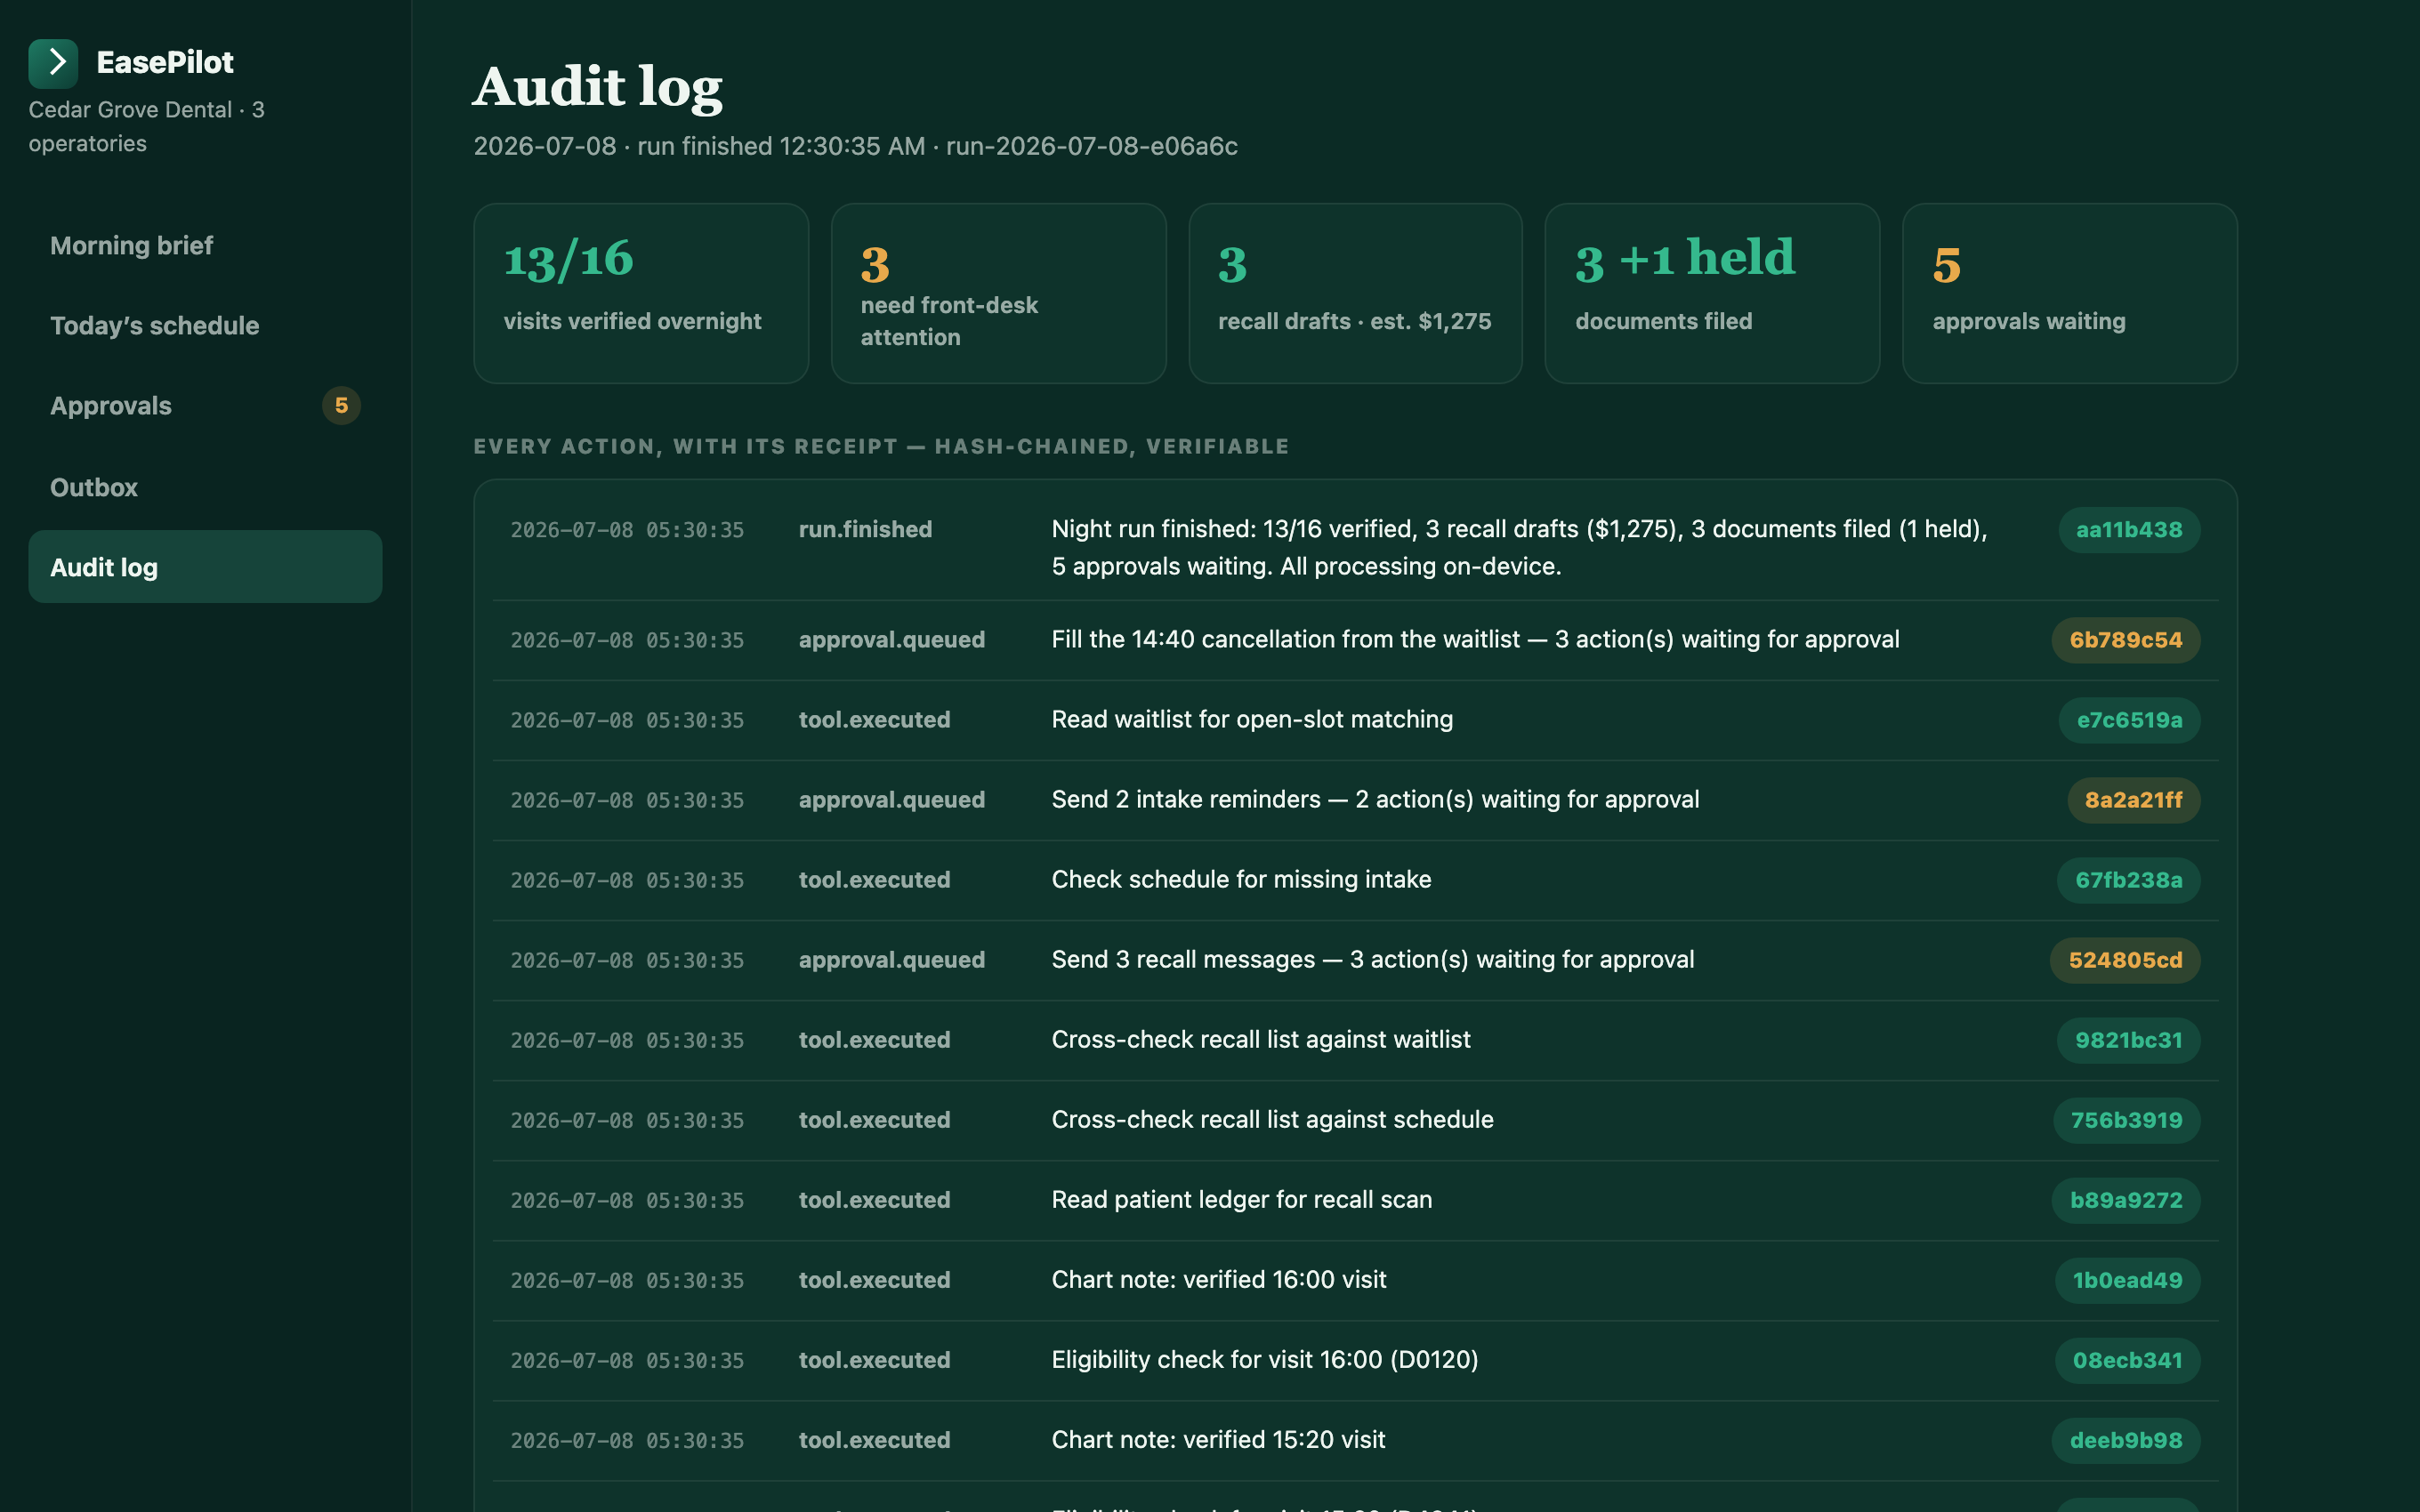Select 'Cross-check recall list against waitlist' entry
The width and height of the screenshot is (2420, 1512).
(1260, 1039)
